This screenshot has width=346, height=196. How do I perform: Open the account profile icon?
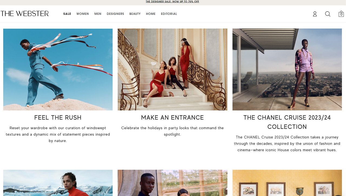pos(315,14)
